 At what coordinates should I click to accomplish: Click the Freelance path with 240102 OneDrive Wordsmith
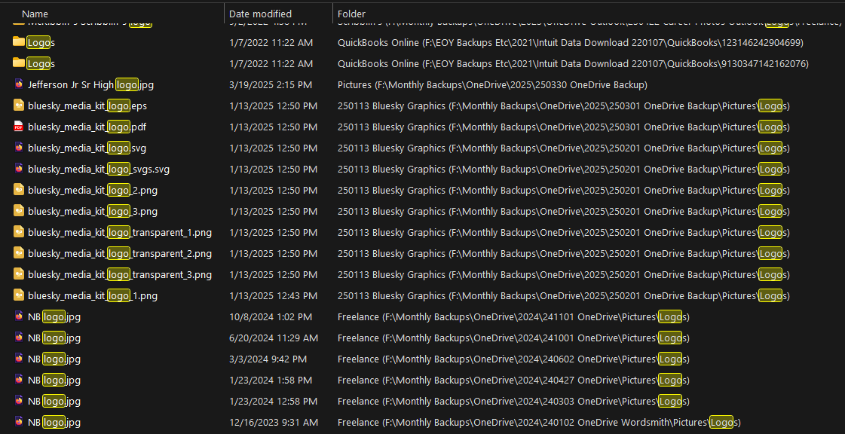pos(540,422)
